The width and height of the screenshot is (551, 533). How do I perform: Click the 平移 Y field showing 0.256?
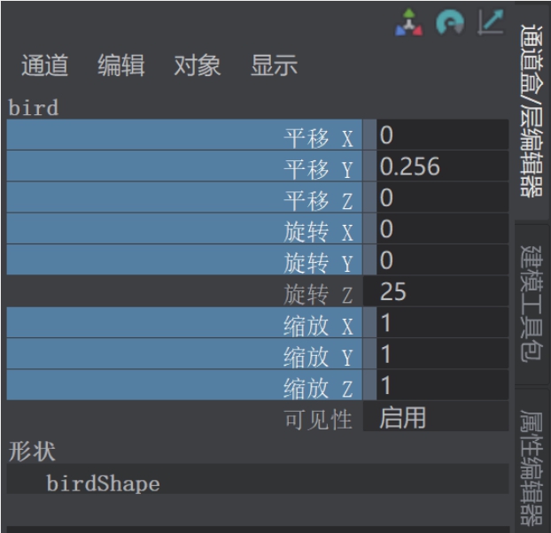(442, 167)
